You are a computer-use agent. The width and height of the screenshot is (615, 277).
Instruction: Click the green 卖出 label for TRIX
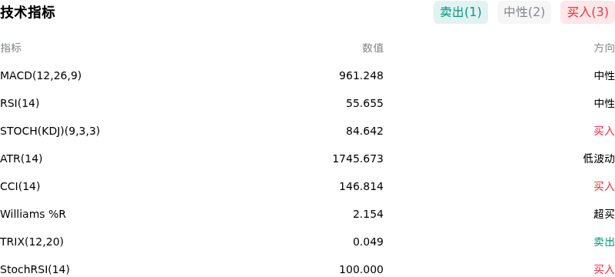[x=604, y=242]
